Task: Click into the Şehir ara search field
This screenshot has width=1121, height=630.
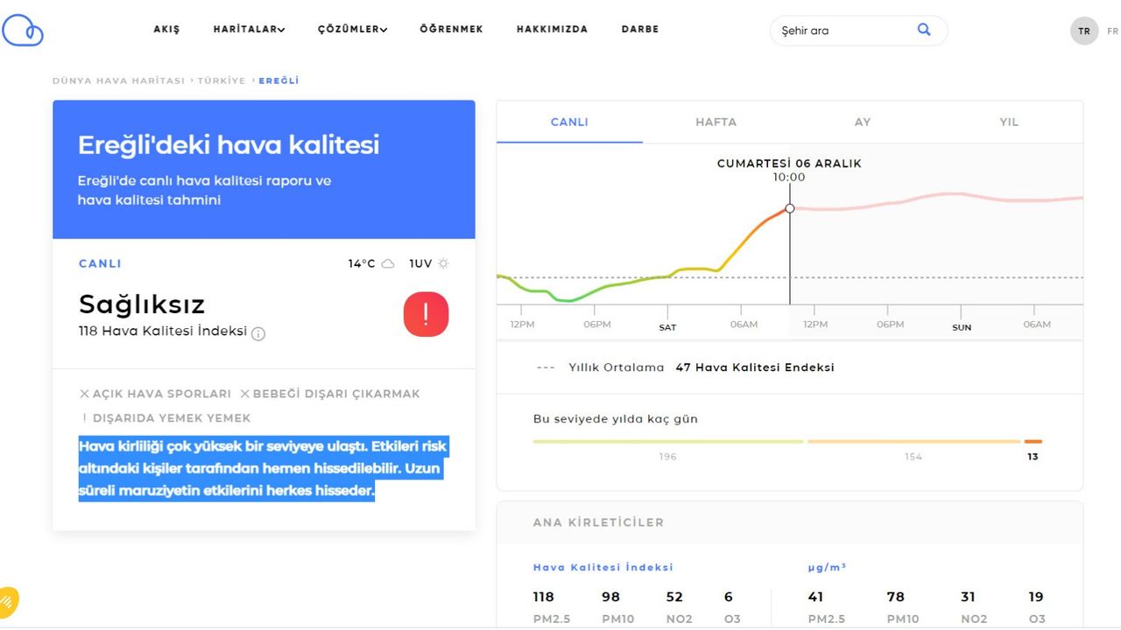Action: tap(841, 31)
